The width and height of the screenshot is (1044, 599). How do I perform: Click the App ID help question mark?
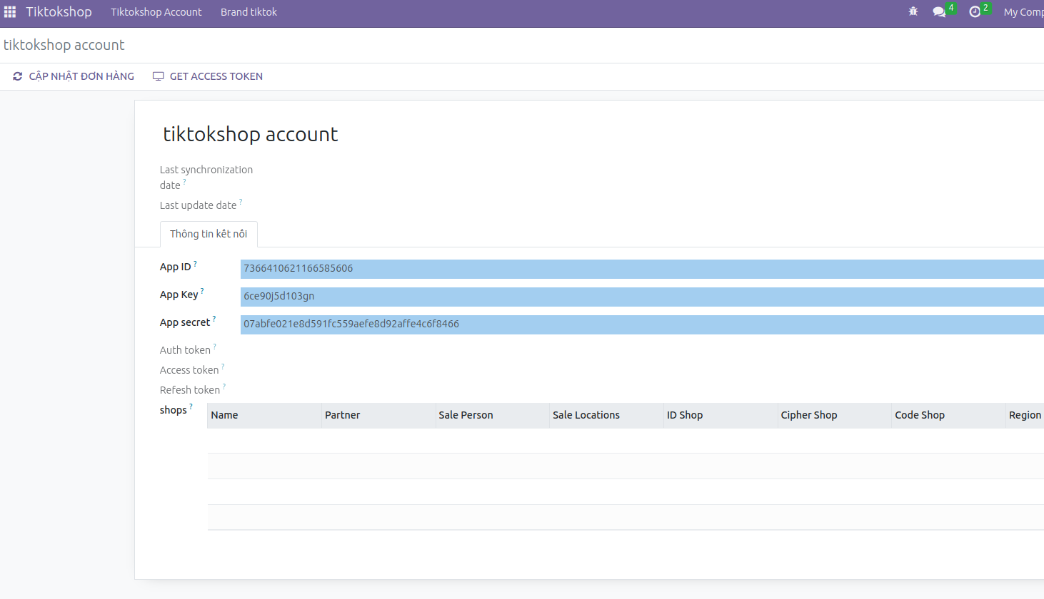pyautogui.click(x=195, y=264)
